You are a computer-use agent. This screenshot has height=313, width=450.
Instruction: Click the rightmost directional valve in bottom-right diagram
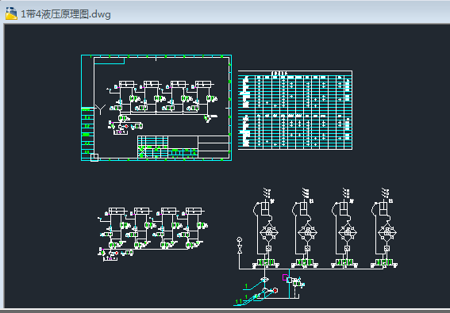point(384,262)
